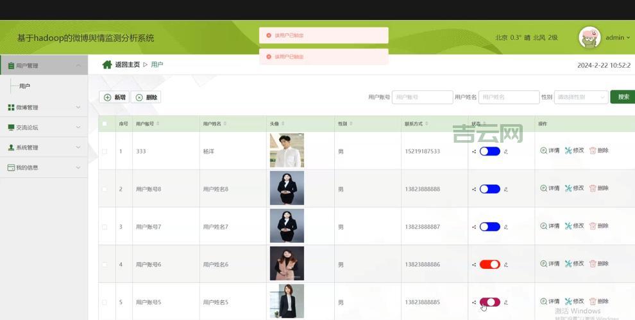Expand the 系统管理 sidebar menu
Image resolution: width=635 pixels, height=320 pixels.
(44, 148)
